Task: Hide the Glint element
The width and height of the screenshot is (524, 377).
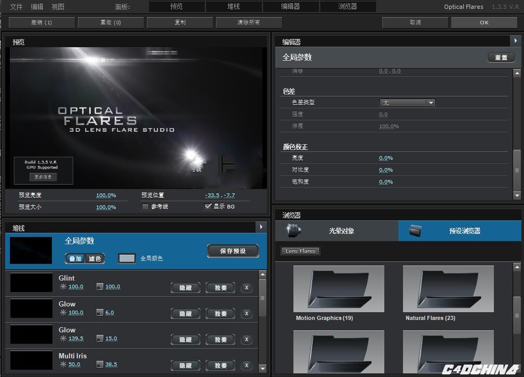Action: (x=185, y=288)
